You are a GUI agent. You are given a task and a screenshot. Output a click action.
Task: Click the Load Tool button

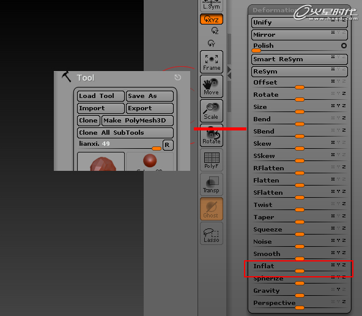[101, 96]
